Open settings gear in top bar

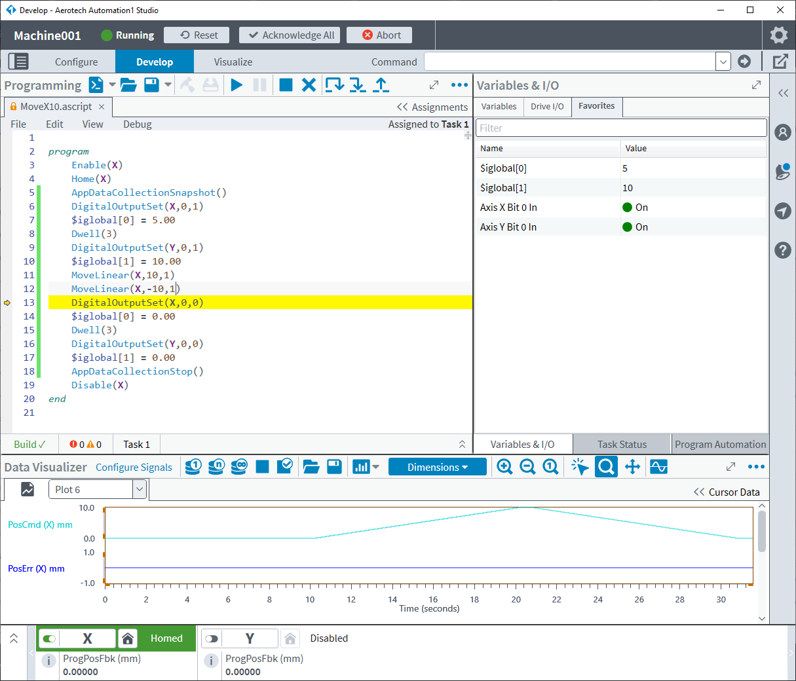pos(778,35)
